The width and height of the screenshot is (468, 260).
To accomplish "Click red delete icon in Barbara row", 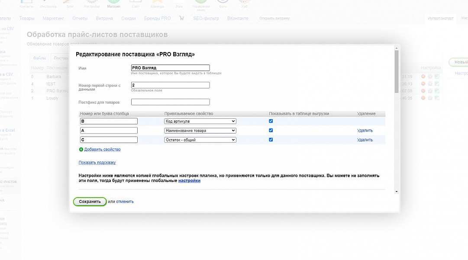I will point(423,76).
